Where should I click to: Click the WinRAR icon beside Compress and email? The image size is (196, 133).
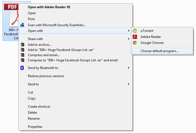pyautogui.click(x=22, y=55)
